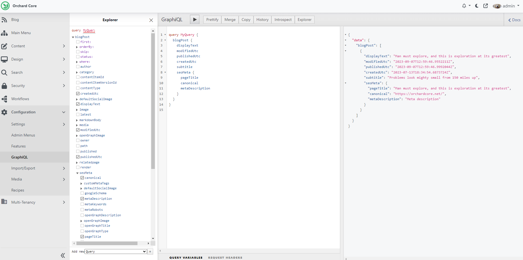
Task: Uncheck the canonical seoMeta checkbox
Action: point(82,178)
